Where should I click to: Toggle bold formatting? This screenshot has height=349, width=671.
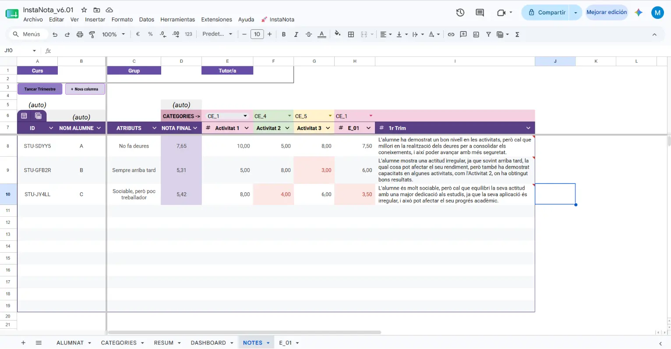coord(284,34)
